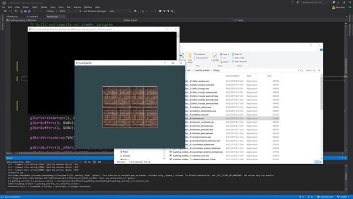This screenshot has height=199, width=353.
Task: Click the Explorer search box
Action: [x=313, y=70]
